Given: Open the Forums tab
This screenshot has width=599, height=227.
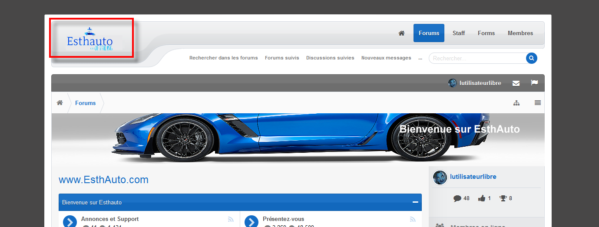Looking at the screenshot, I should coord(429,33).
